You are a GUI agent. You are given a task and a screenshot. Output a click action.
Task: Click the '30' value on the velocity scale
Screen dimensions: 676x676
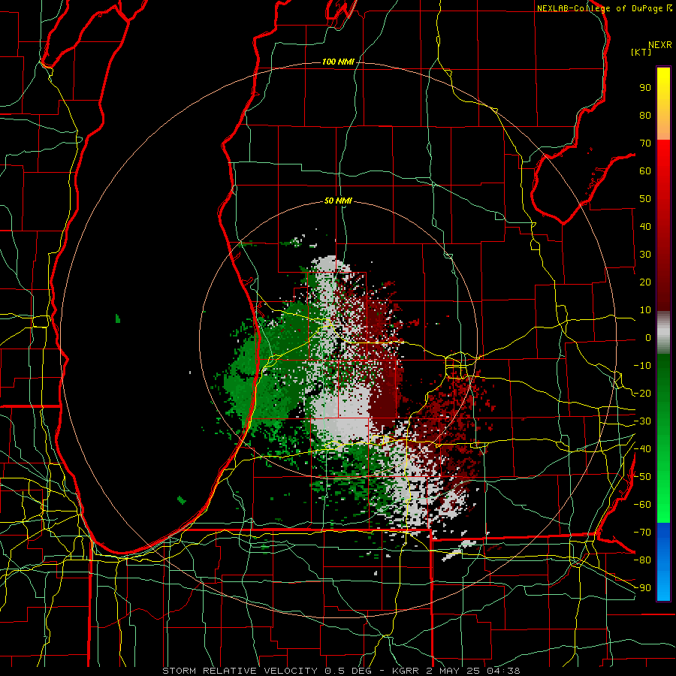pyautogui.click(x=645, y=255)
